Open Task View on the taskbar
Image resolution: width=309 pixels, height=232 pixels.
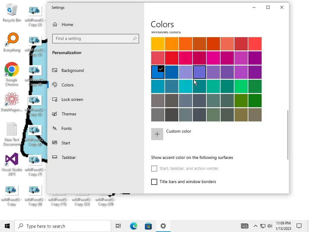point(118,226)
